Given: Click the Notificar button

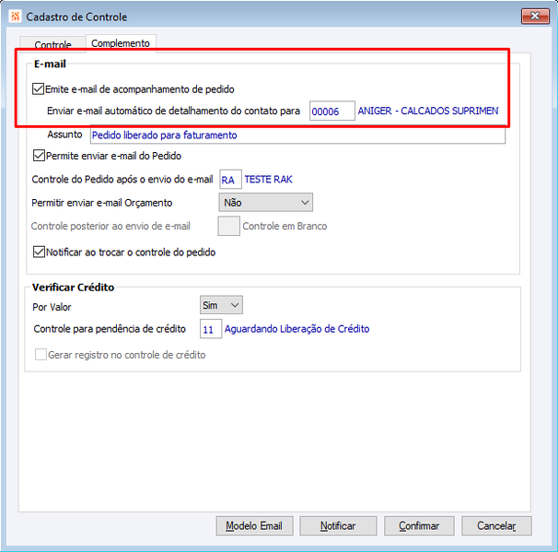Looking at the screenshot, I should click(x=338, y=525).
